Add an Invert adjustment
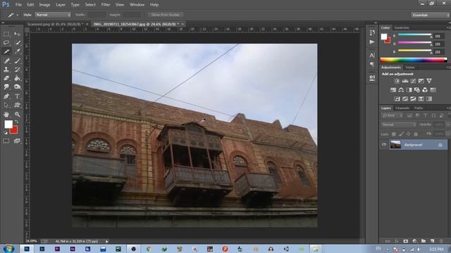 coord(397,98)
